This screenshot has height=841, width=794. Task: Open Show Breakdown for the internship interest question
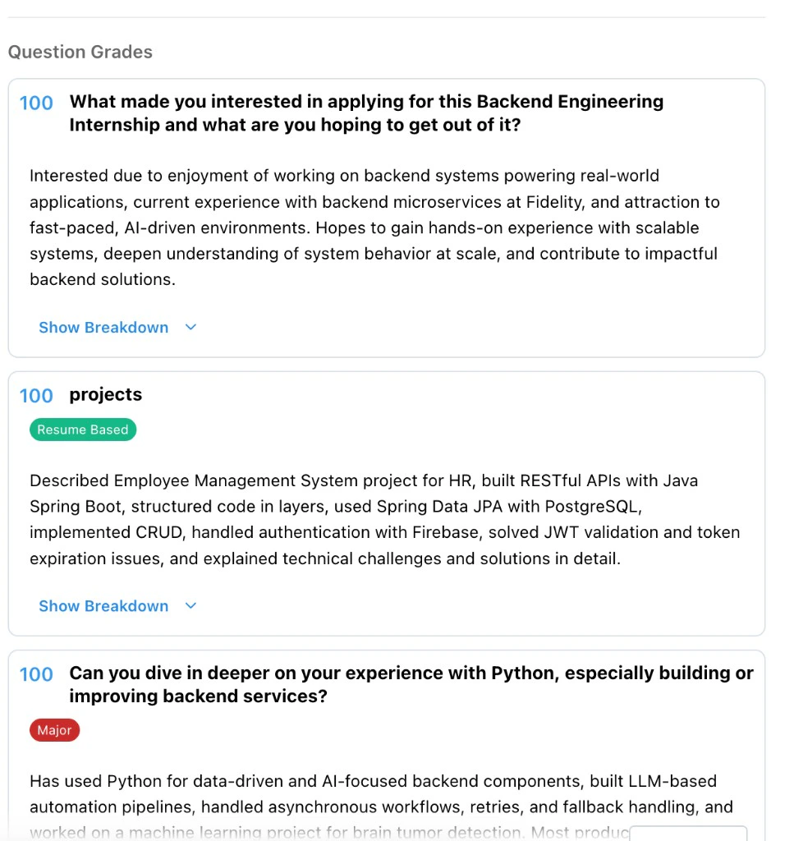[x=103, y=327]
